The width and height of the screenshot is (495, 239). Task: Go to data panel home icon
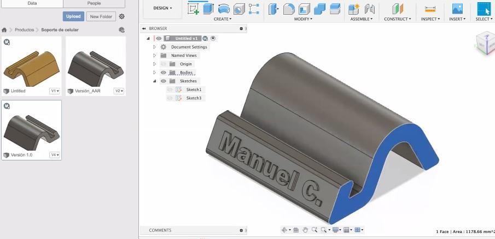click(4, 30)
